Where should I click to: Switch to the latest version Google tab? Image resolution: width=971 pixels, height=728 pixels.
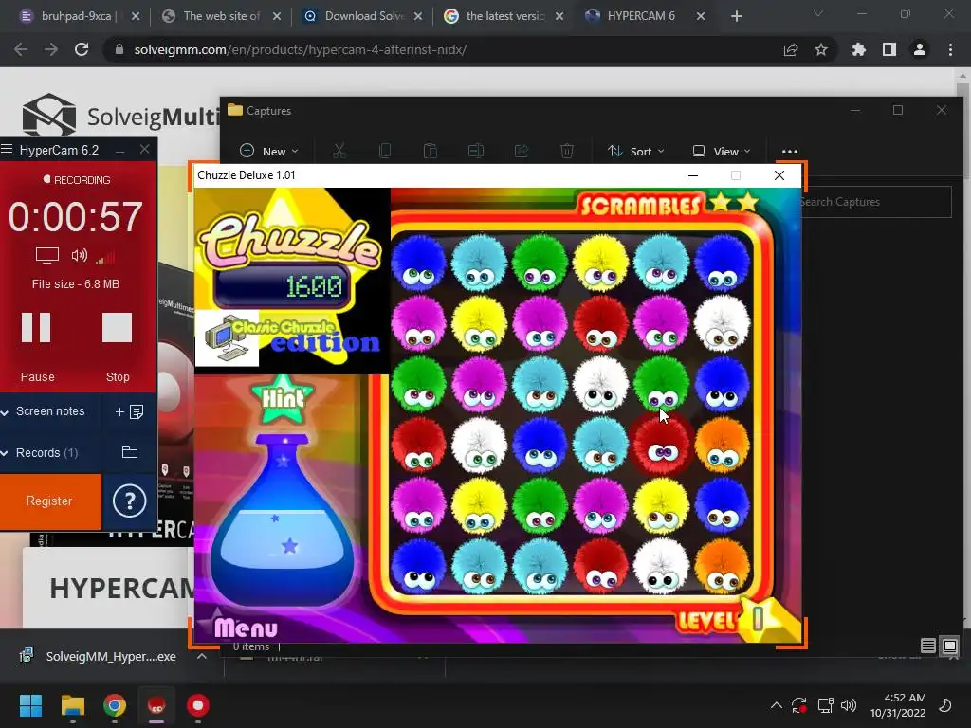tap(504, 16)
